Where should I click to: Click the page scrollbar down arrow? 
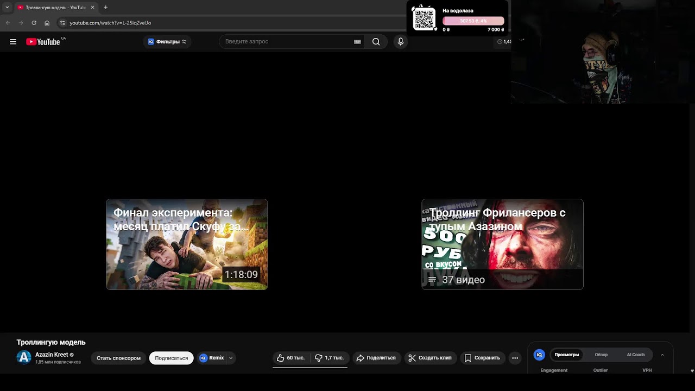692,371
